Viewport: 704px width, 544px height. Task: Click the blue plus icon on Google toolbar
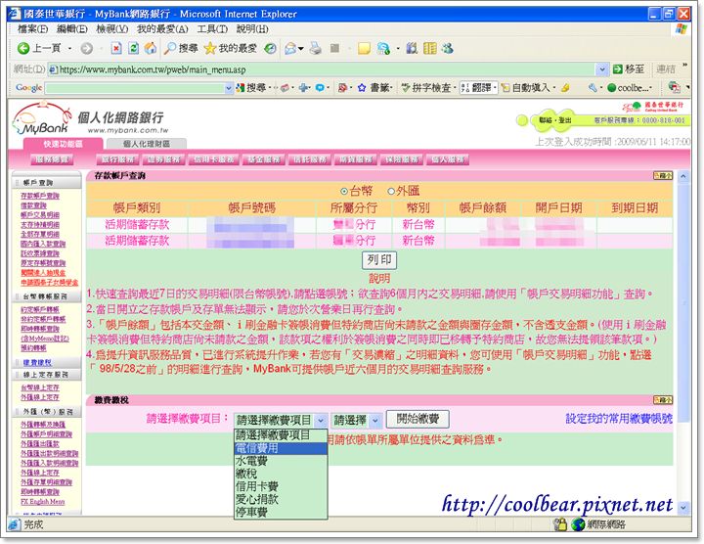pyautogui.click(x=304, y=88)
